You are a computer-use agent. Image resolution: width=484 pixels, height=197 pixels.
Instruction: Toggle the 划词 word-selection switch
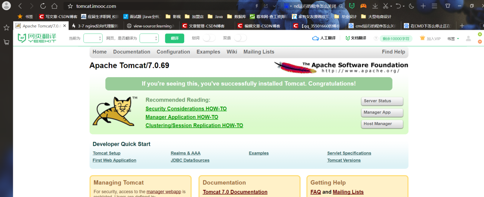point(209,38)
